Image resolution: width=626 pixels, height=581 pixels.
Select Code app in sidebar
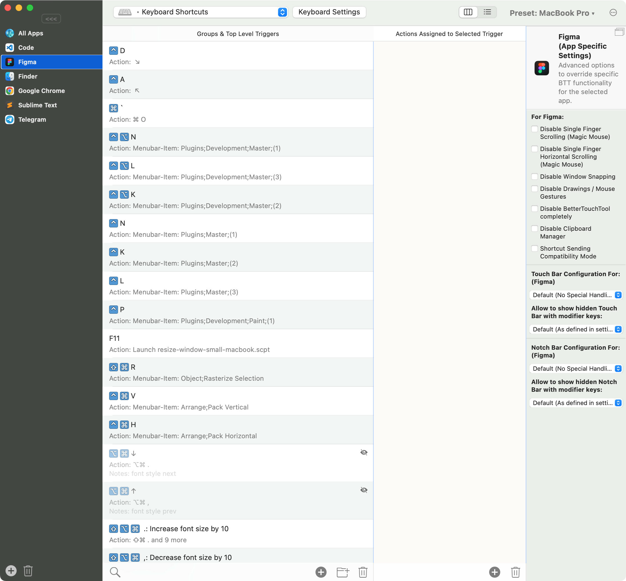point(51,48)
